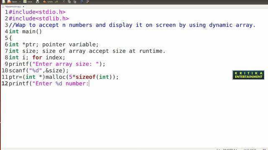This screenshot has height=150, width=268.
Task: Click the printf "Enter %d number:" line
Action: (49, 83)
